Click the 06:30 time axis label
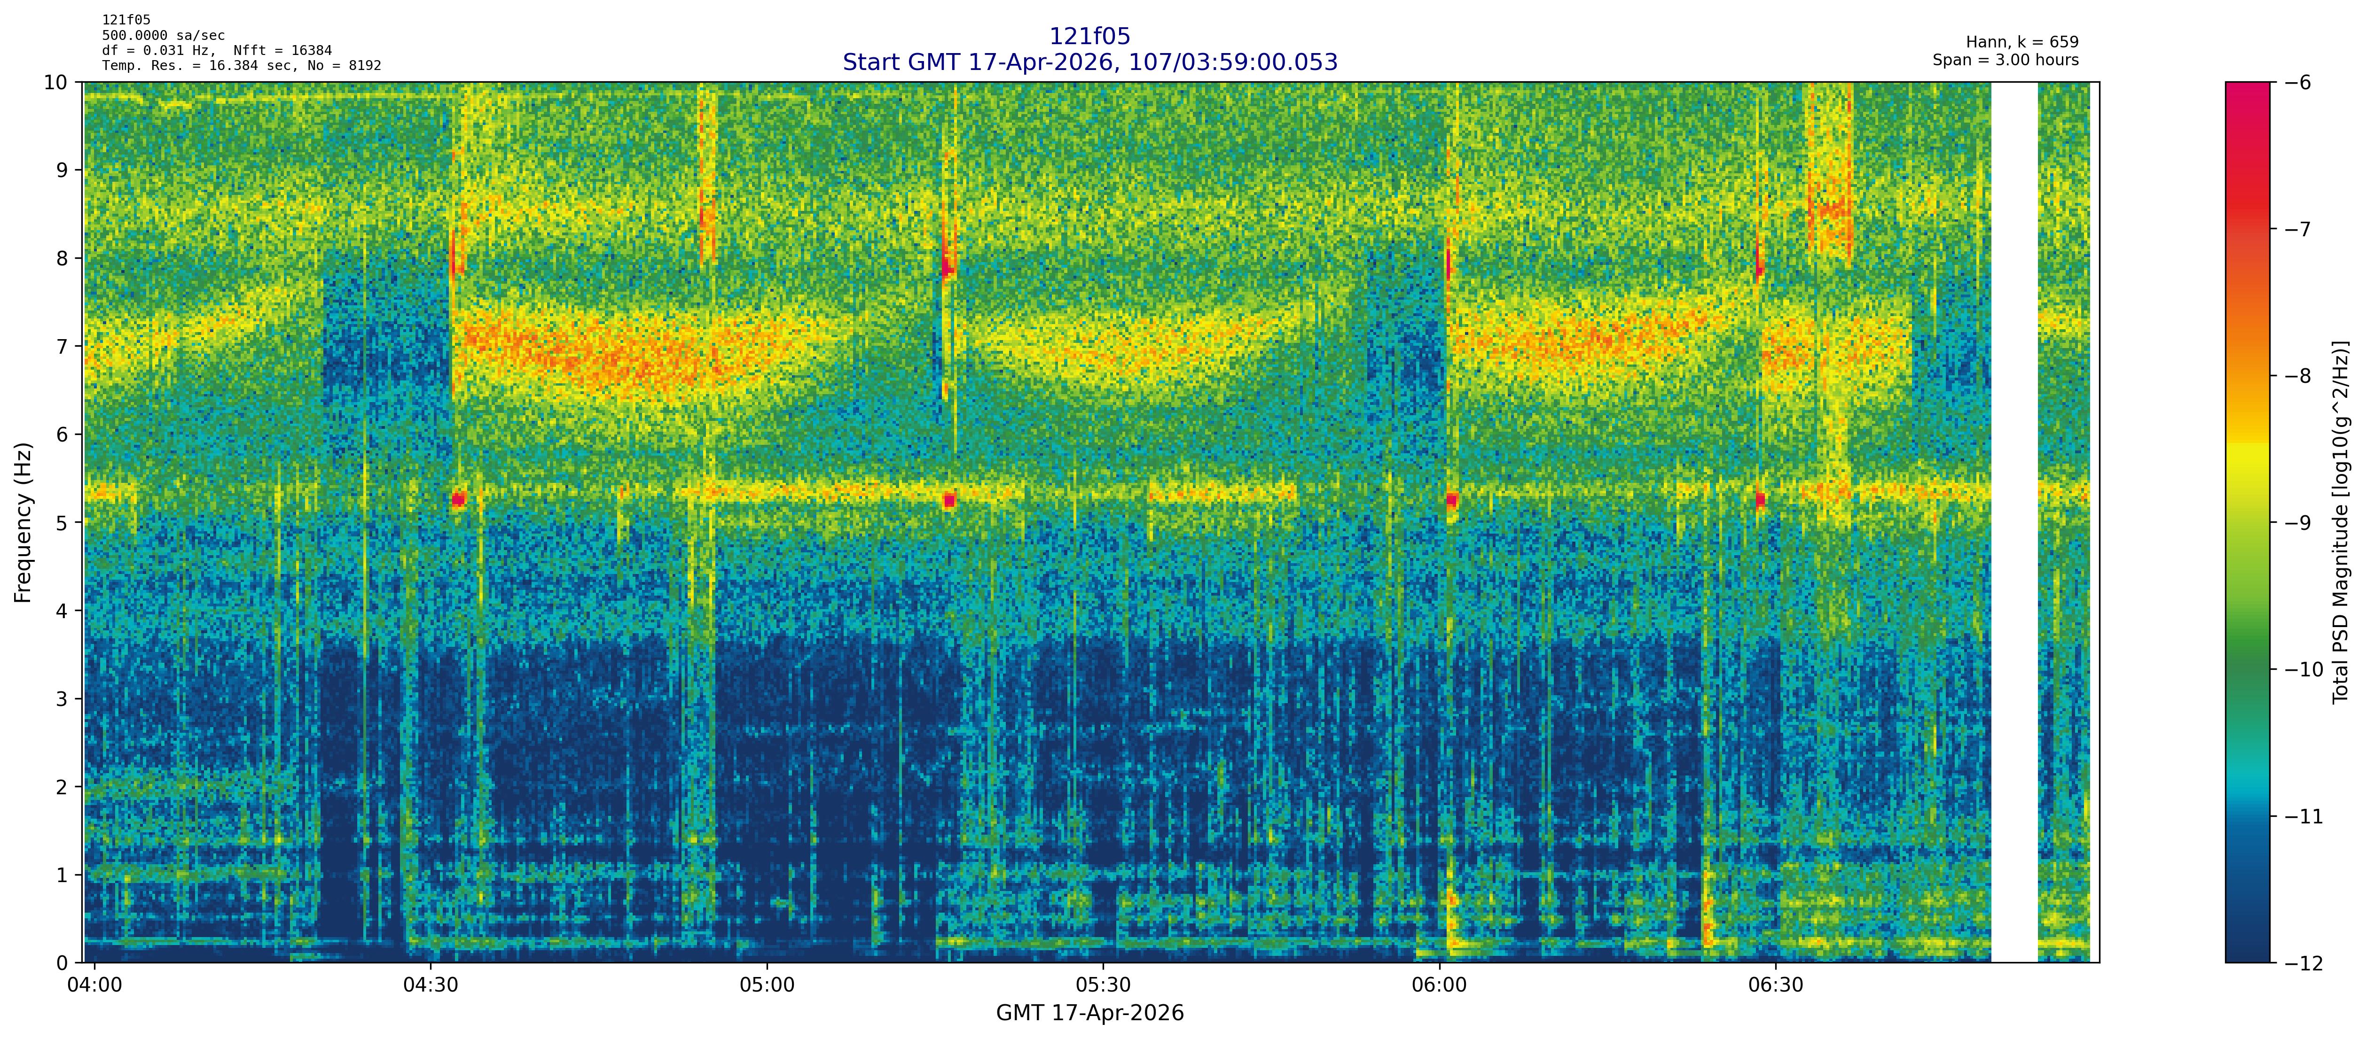 click(x=1775, y=986)
